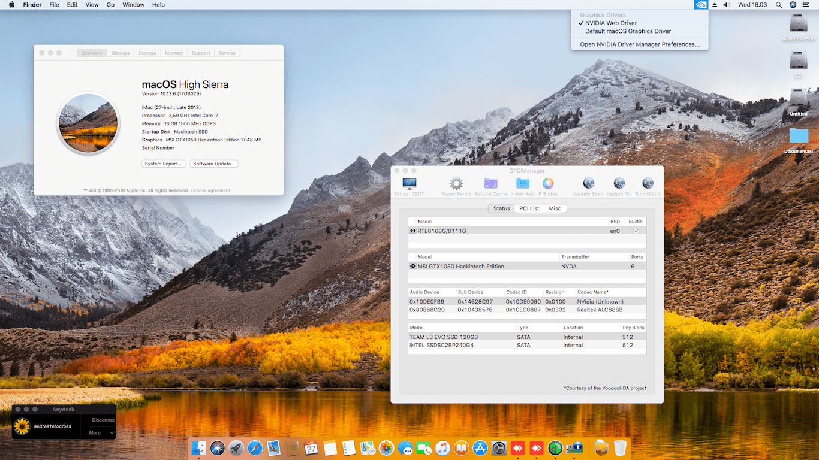Switch to the Misc tab
Screen dimensions: 819x460
(555, 208)
